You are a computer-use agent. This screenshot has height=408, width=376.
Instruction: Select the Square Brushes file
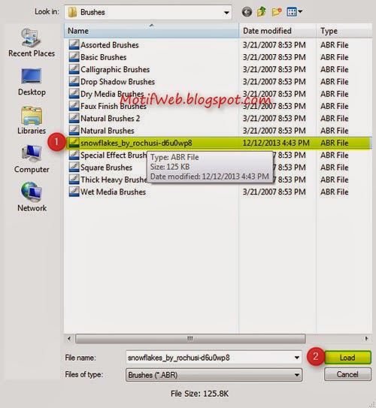point(106,168)
